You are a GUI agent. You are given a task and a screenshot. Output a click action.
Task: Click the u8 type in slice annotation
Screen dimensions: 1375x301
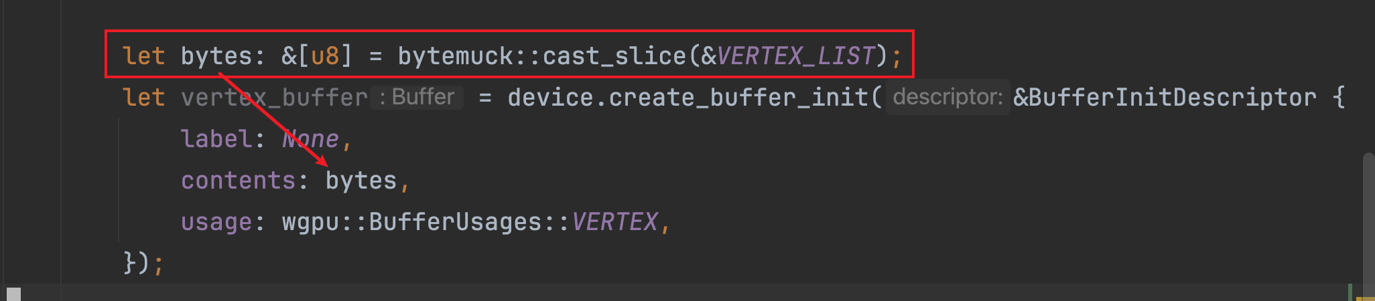click(325, 56)
